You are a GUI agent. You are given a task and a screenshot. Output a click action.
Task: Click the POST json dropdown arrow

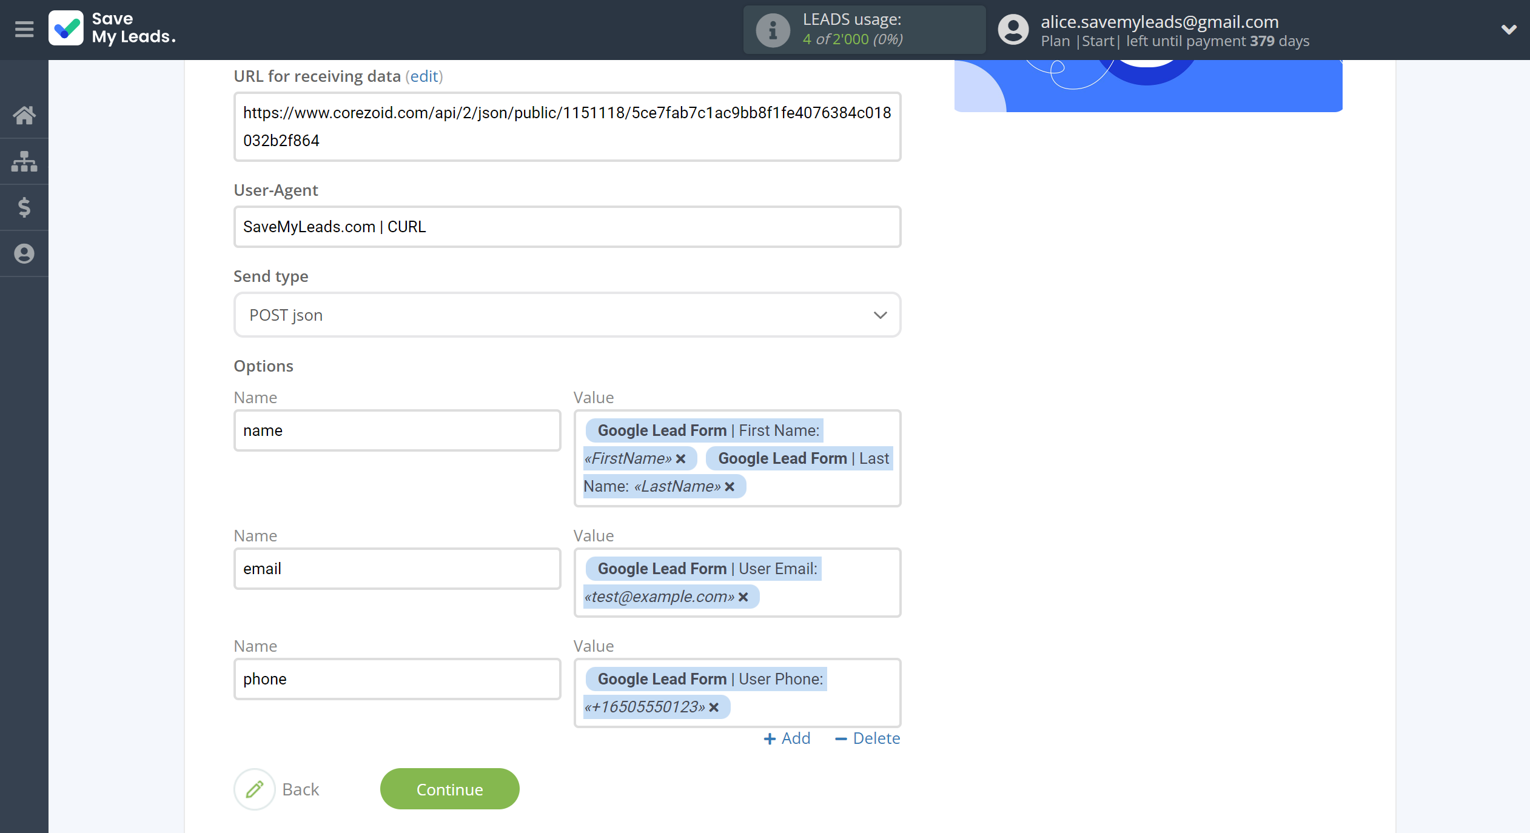879,315
